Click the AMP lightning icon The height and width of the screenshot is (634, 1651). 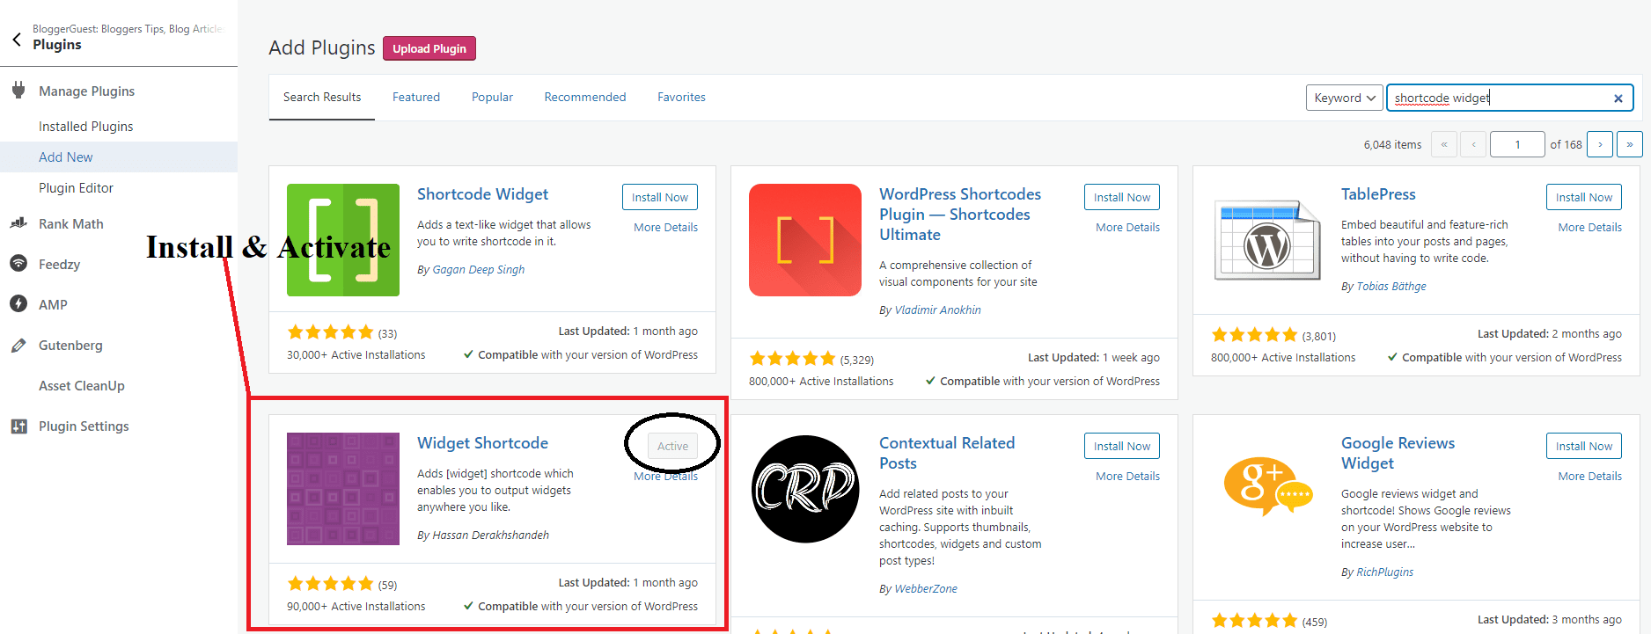pos(18,303)
